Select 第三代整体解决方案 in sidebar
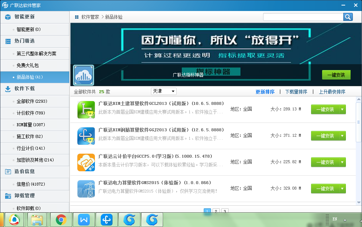The image size is (362, 227). (35, 54)
